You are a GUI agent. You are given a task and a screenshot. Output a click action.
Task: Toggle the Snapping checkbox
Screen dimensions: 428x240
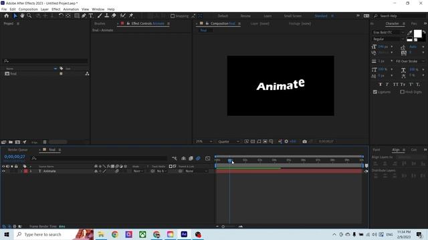[x=173, y=16]
